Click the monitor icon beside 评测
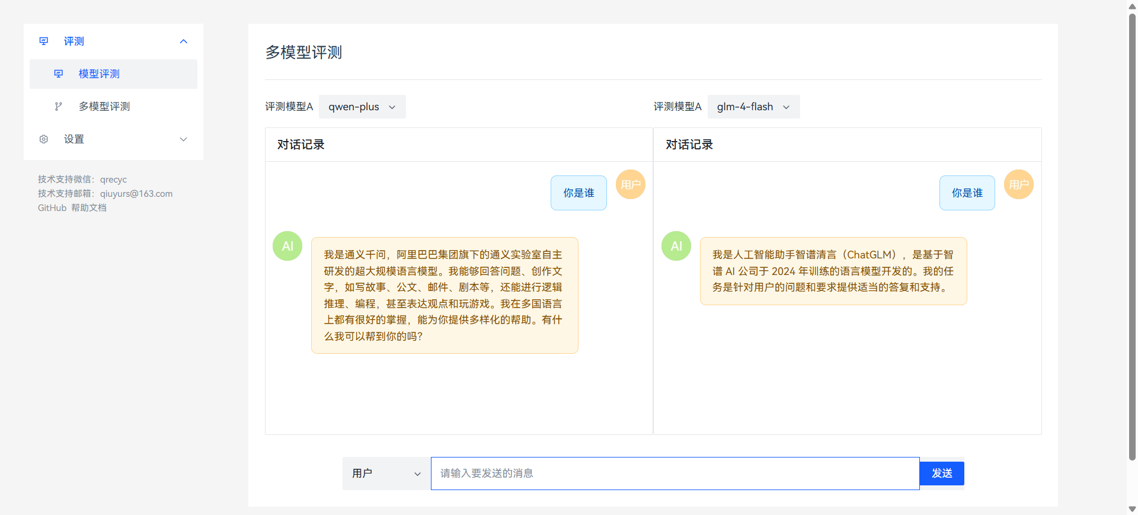 coord(44,41)
